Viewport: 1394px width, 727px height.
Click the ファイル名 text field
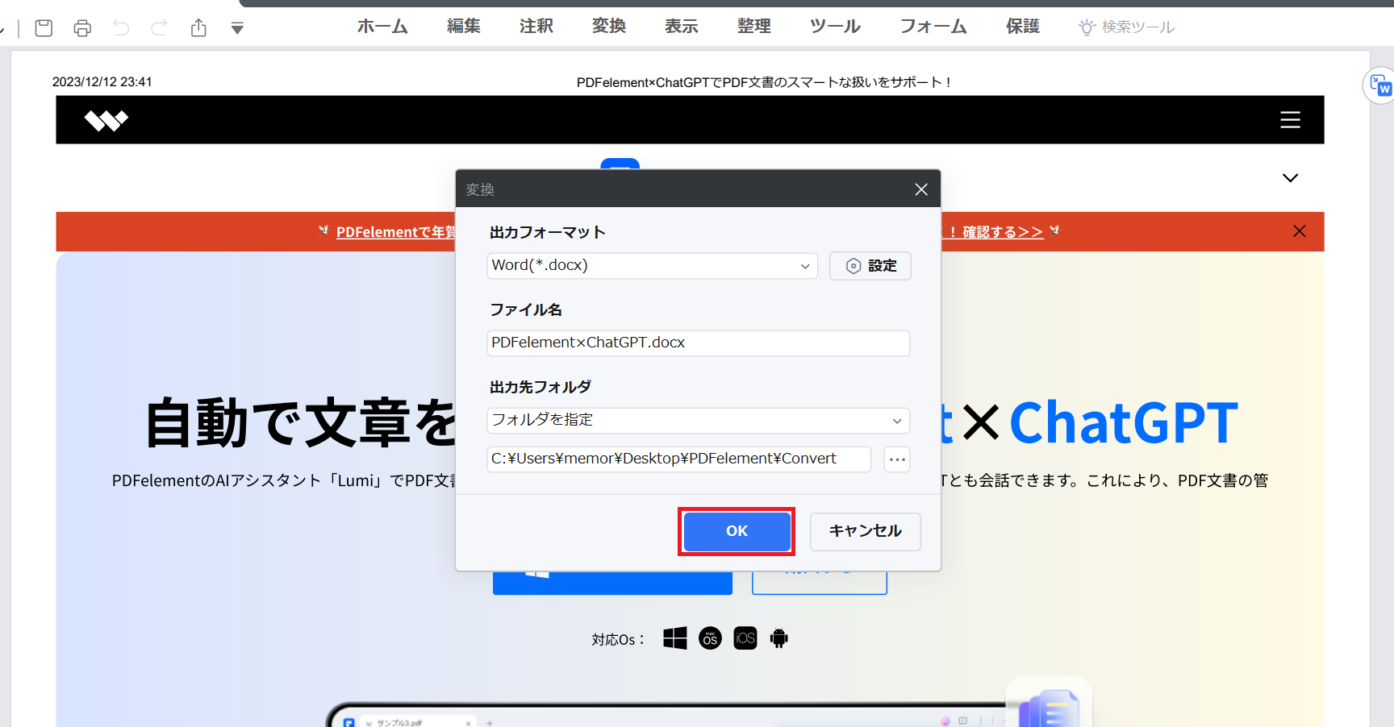pos(698,343)
